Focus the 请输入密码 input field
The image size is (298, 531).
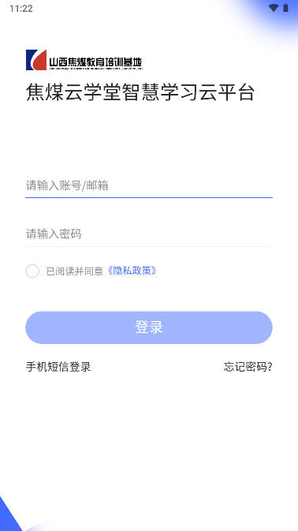(149, 234)
